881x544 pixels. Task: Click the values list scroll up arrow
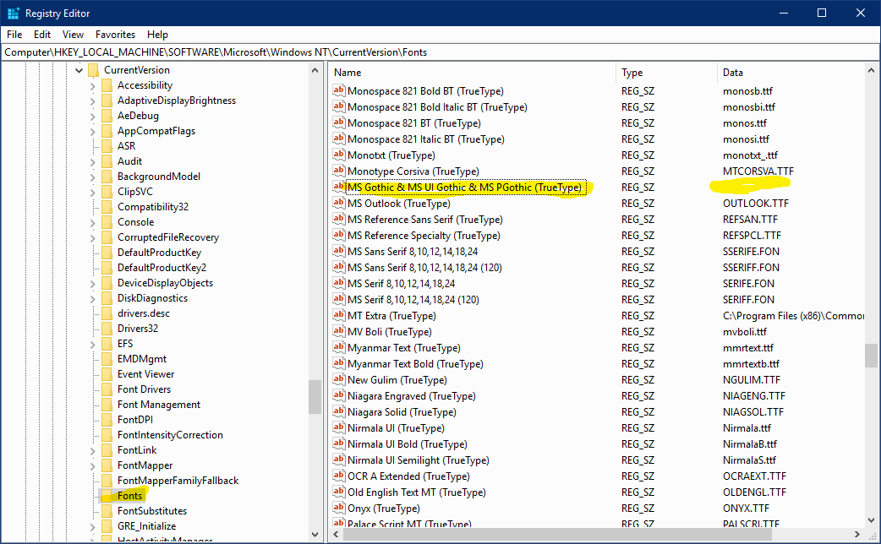pos(871,70)
